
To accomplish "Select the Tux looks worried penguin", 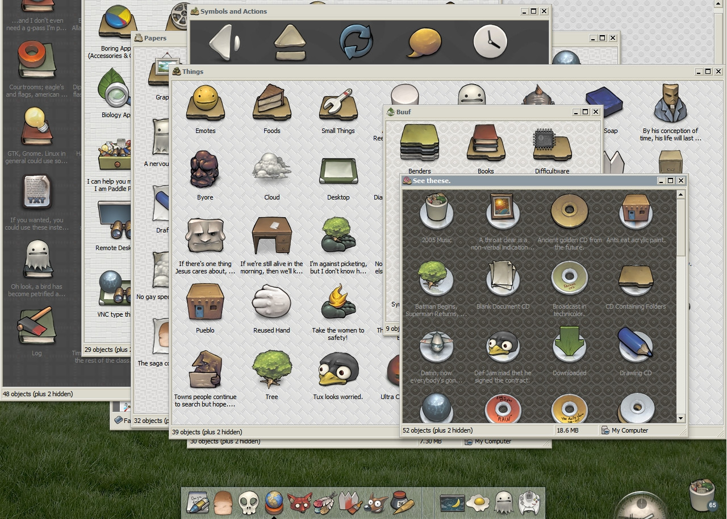I will (338, 369).
